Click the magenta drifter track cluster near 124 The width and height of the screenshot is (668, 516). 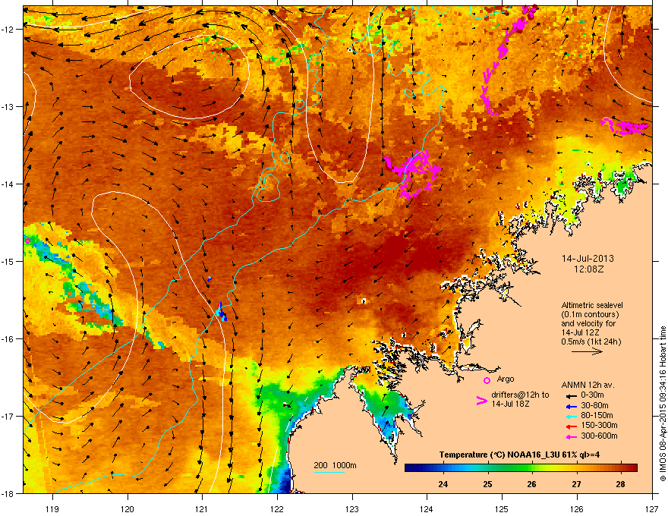point(412,174)
